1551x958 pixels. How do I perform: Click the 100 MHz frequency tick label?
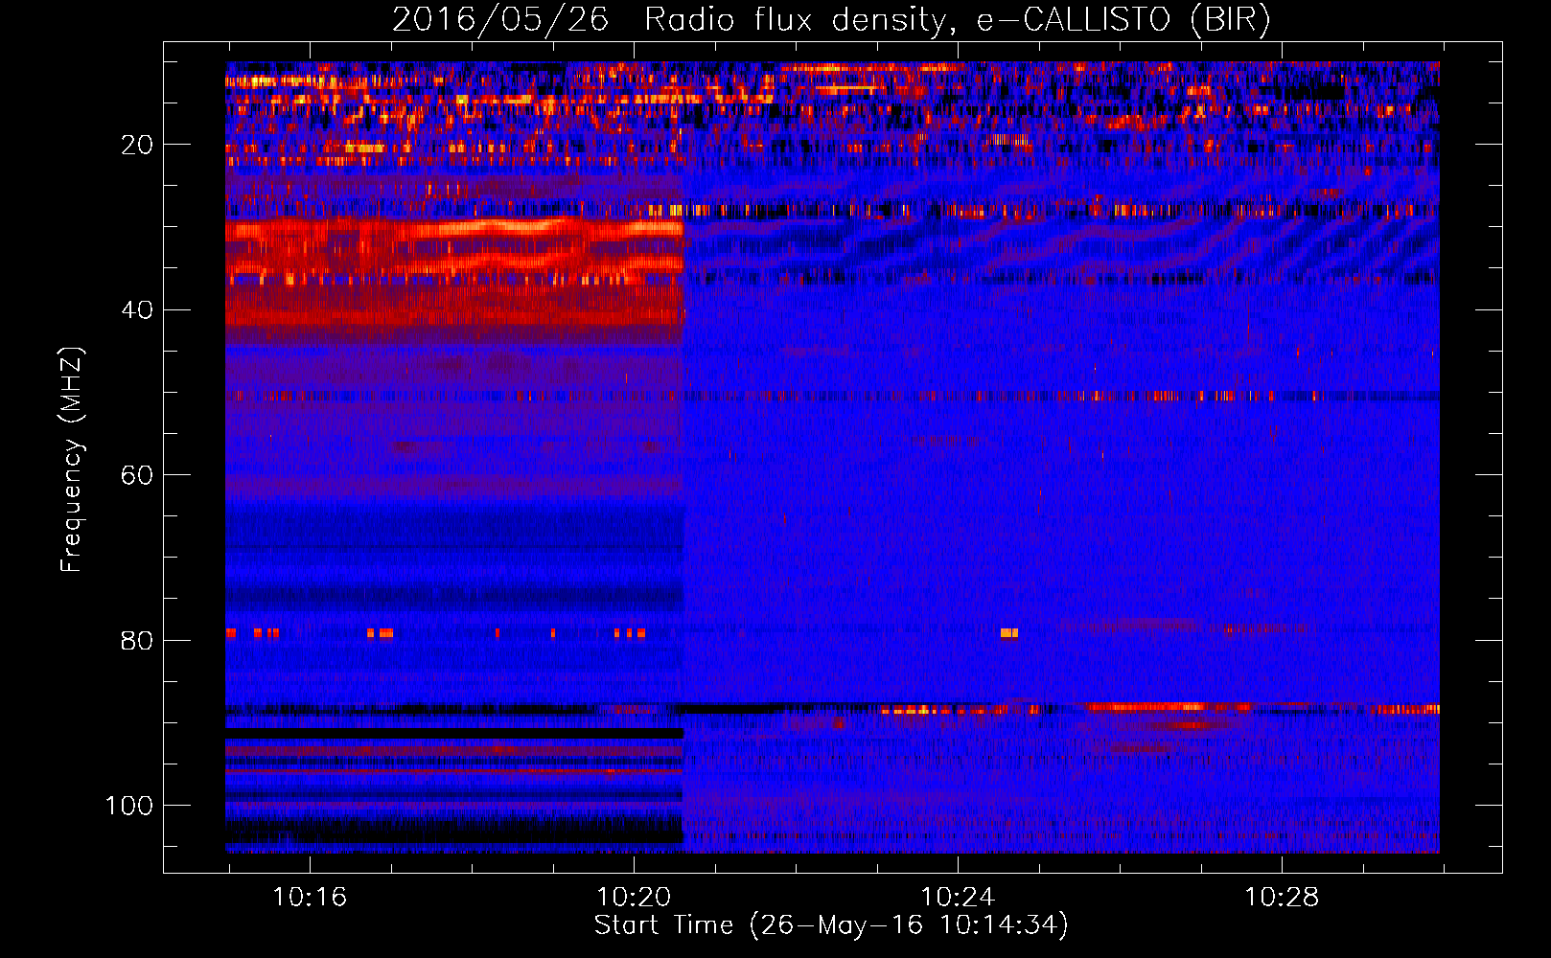point(129,806)
